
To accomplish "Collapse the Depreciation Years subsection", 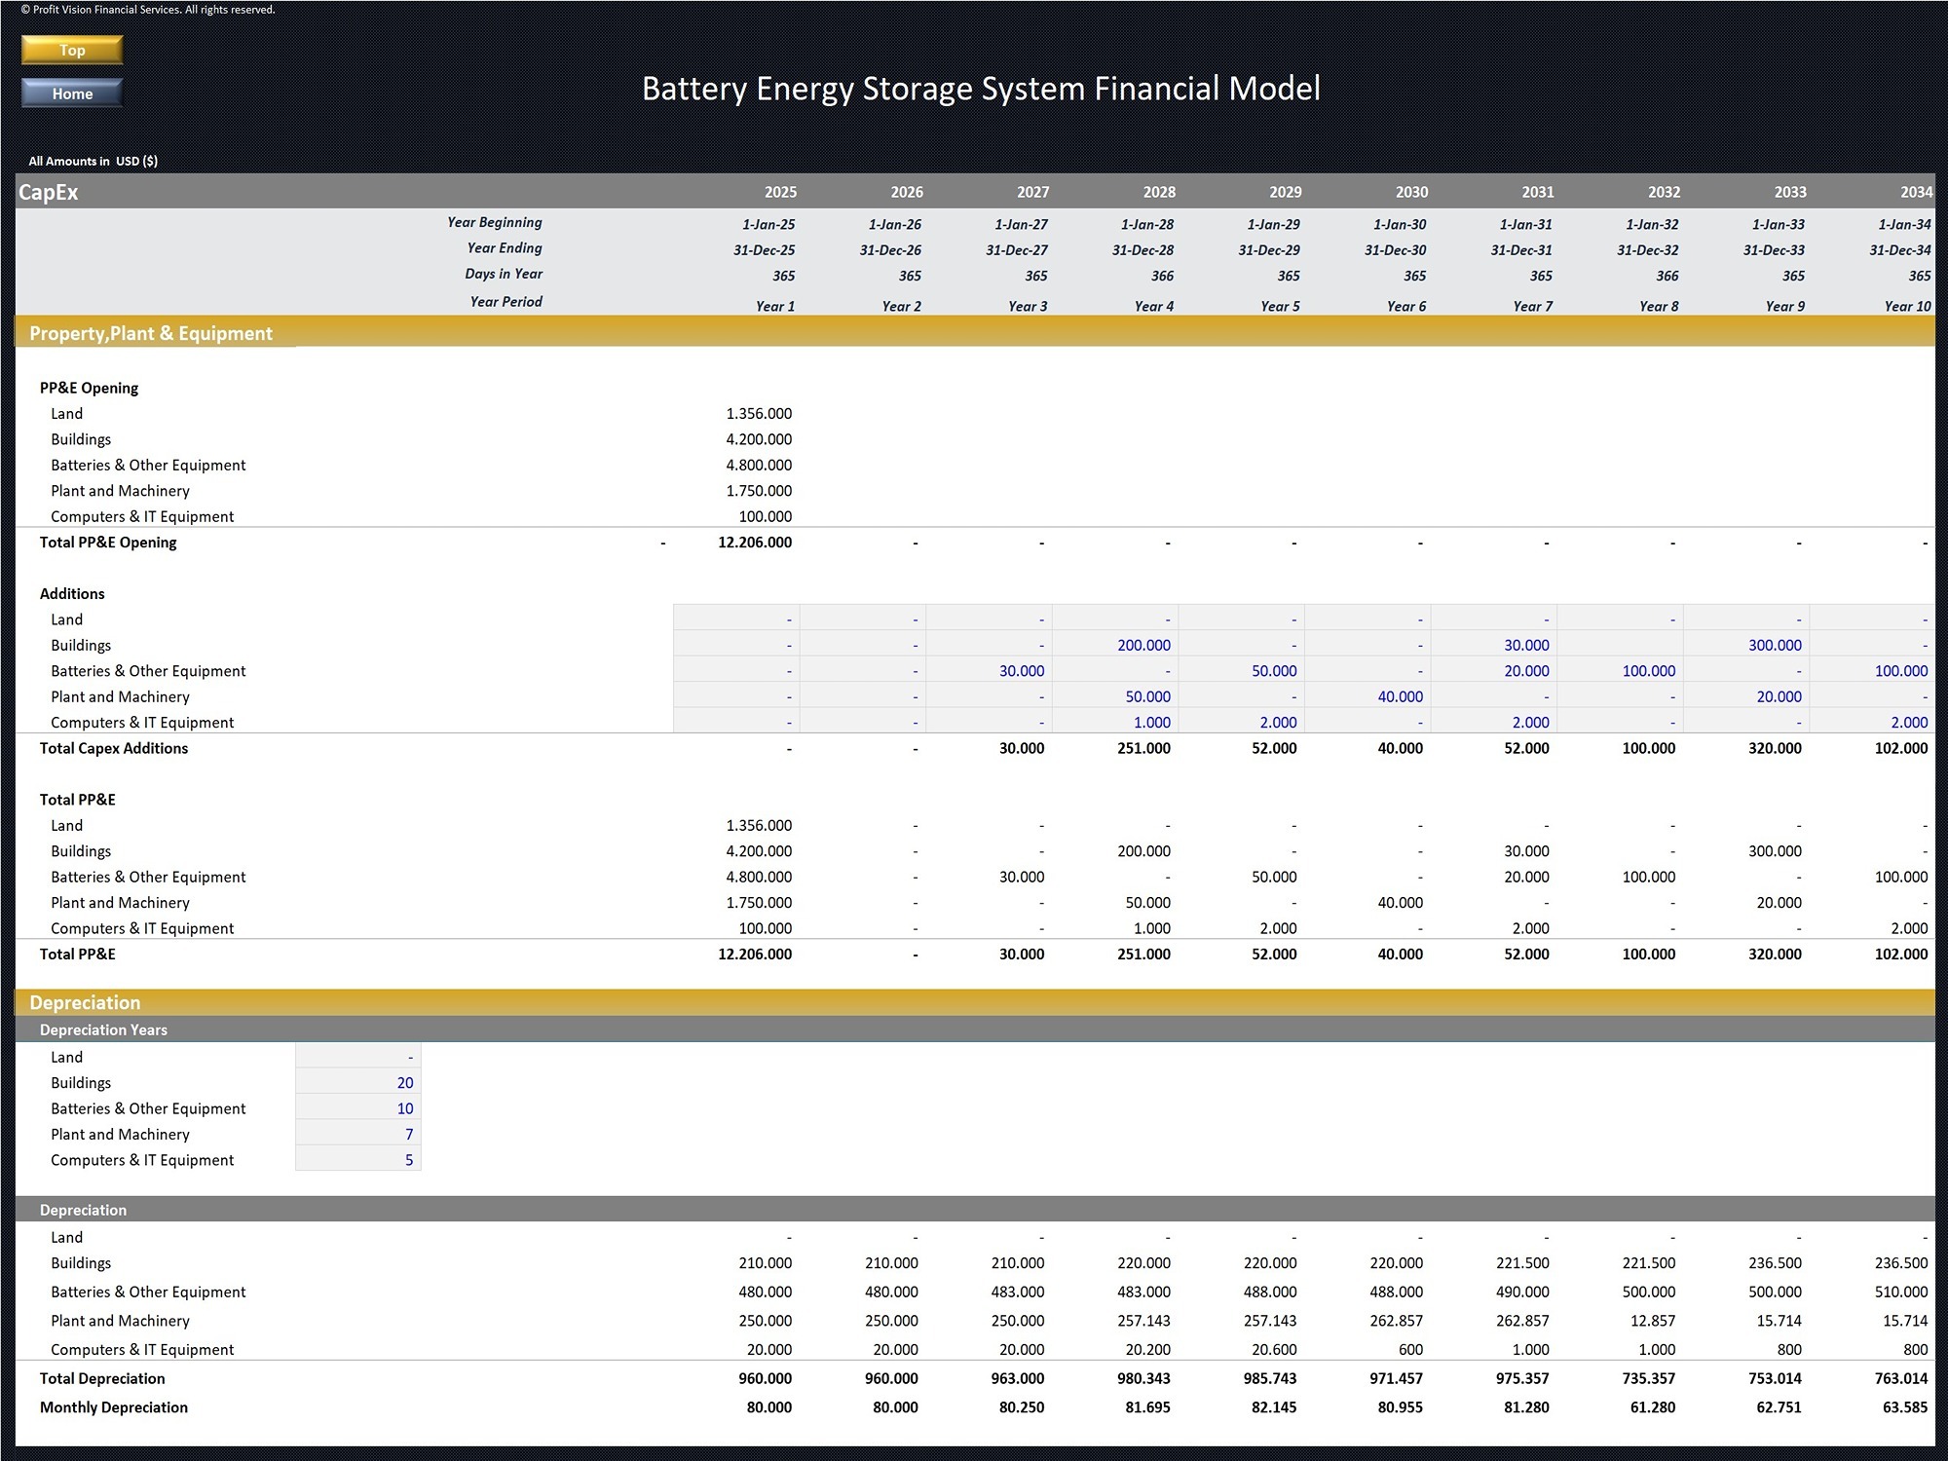I will [103, 1030].
